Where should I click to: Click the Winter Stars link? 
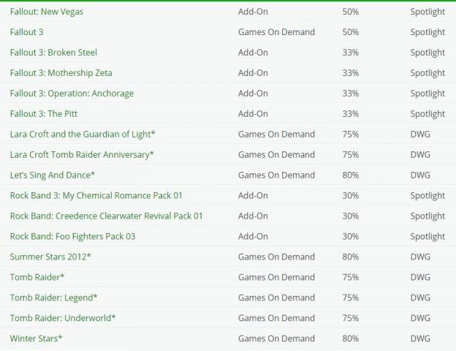click(x=36, y=339)
